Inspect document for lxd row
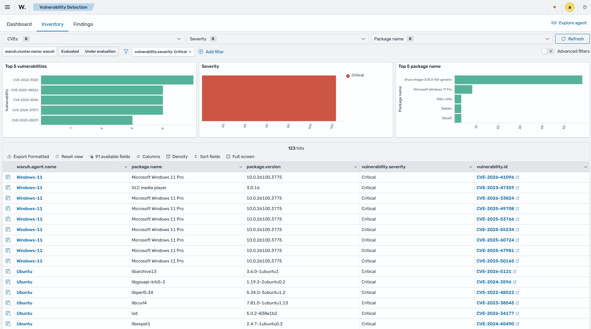The image size is (591, 329). (8, 314)
